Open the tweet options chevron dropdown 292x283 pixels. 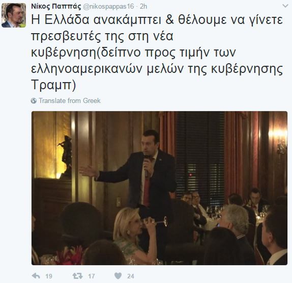click(285, 6)
